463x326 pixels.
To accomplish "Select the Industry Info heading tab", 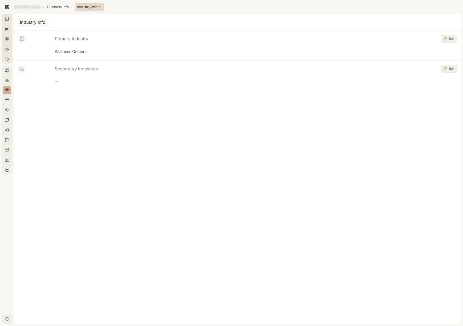I will [x=33, y=22].
